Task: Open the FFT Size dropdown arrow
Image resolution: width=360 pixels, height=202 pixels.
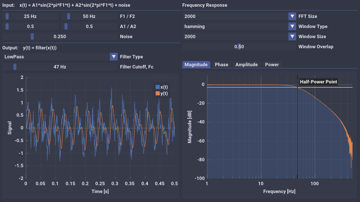Action: (x=292, y=16)
